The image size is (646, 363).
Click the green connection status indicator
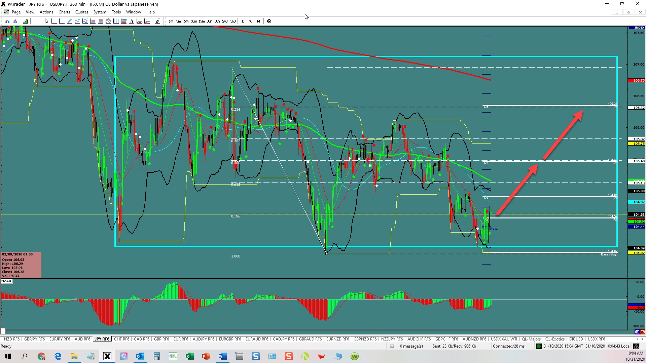tap(539, 346)
